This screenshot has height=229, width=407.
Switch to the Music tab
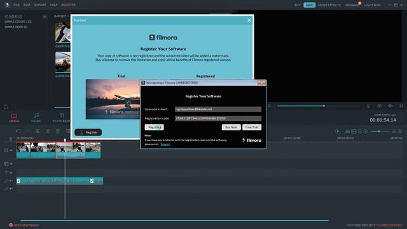tap(36, 117)
